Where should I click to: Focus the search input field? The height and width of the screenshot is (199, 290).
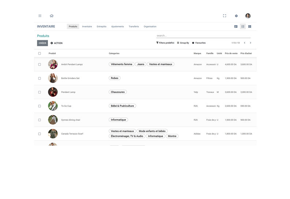click(203, 35)
